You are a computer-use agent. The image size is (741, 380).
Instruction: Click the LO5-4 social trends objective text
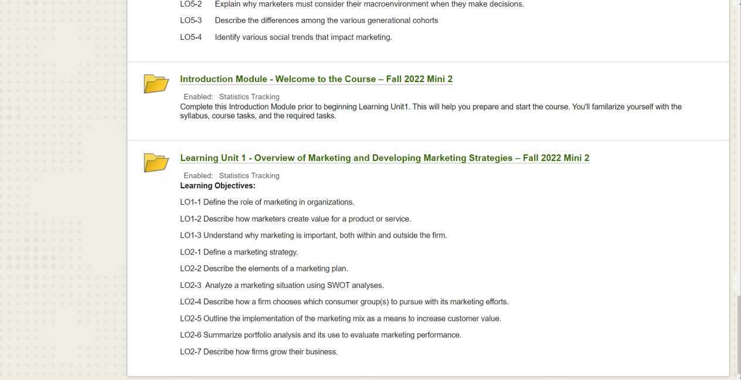[x=303, y=38]
